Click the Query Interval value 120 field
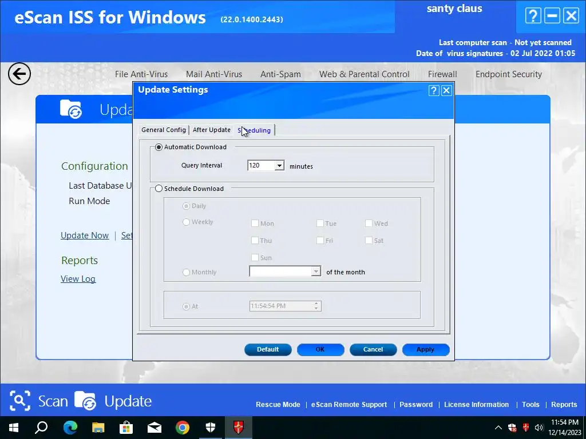 [x=261, y=165]
